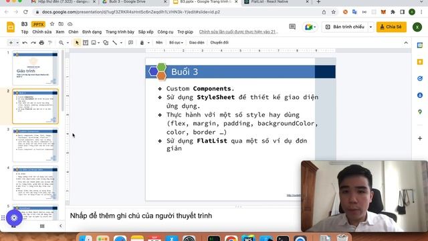
Task: Reload the browser page
Action: (x=25, y=12)
